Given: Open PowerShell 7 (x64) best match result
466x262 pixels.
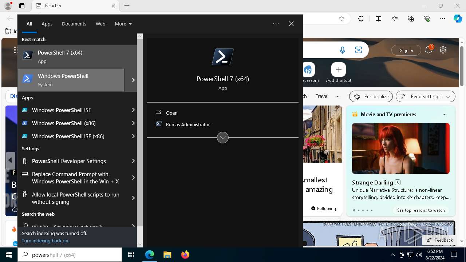Looking at the screenshot, I should [x=77, y=57].
